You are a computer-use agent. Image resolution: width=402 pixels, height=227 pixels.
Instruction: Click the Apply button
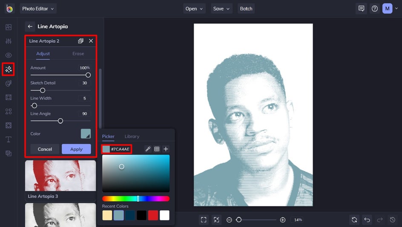click(76, 149)
